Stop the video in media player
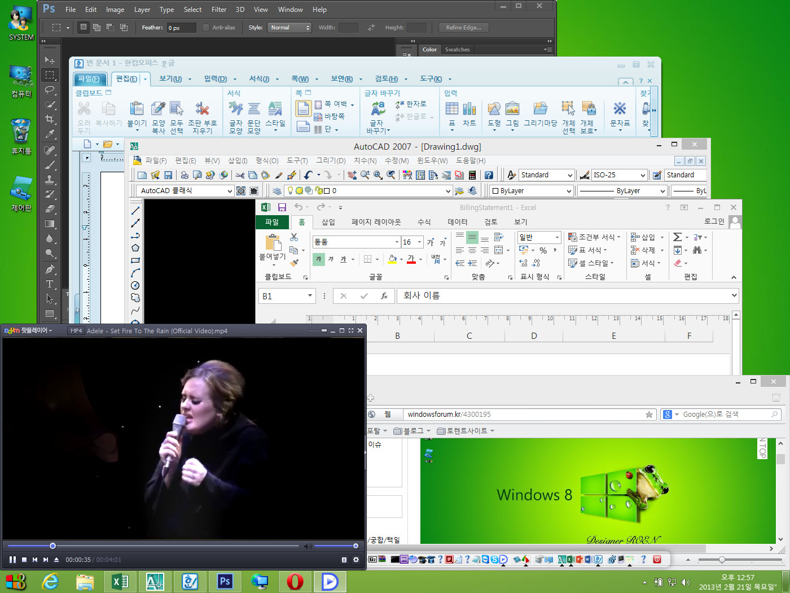The width and height of the screenshot is (790, 593). [x=24, y=560]
